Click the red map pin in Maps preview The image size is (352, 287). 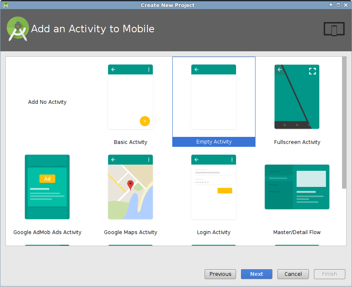(130, 185)
